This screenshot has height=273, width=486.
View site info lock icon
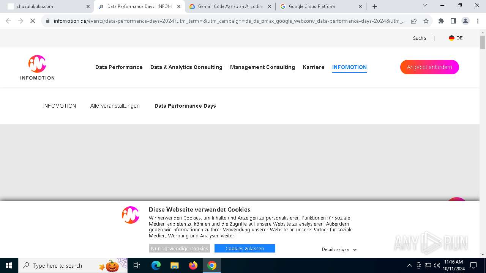[x=48, y=21]
